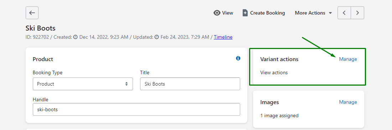The image size is (392, 130).
Task: Click the View actions text
Action: [x=274, y=73]
